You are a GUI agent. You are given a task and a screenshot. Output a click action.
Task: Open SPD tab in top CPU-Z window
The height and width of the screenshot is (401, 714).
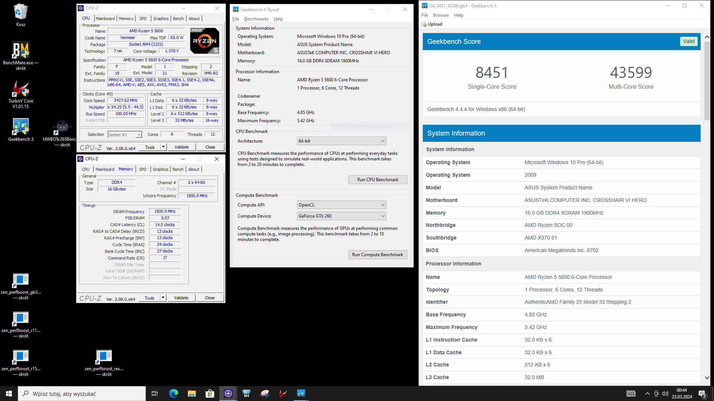143,19
